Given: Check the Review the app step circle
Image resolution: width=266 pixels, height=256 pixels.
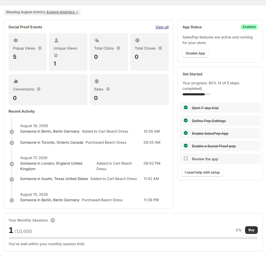Looking at the screenshot, I should point(186,158).
